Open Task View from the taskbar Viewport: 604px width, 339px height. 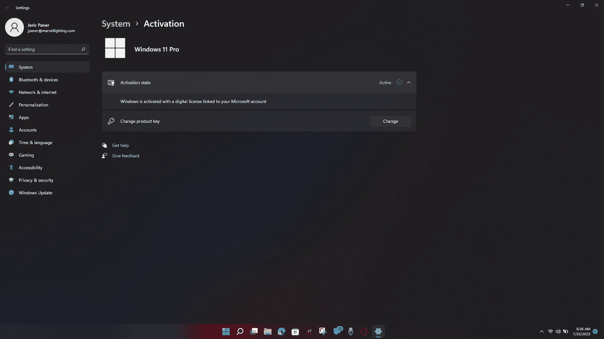pos(254,331)
